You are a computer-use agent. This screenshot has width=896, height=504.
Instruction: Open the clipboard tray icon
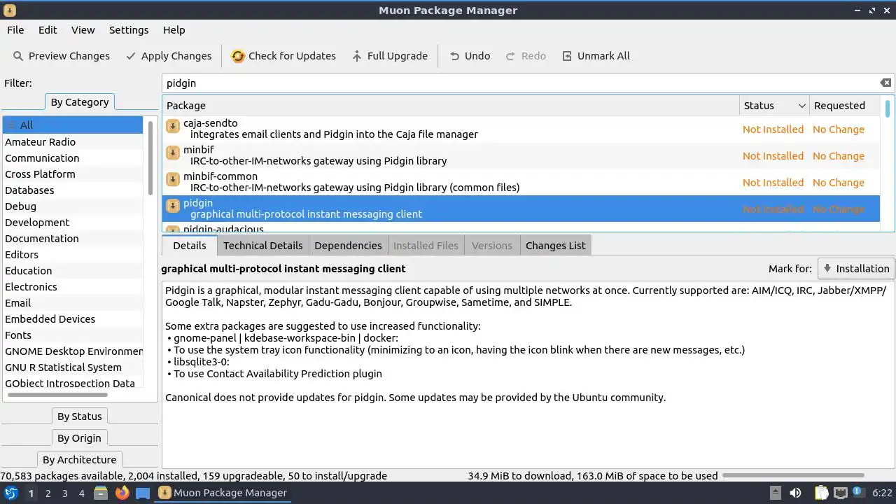point(820,493)
